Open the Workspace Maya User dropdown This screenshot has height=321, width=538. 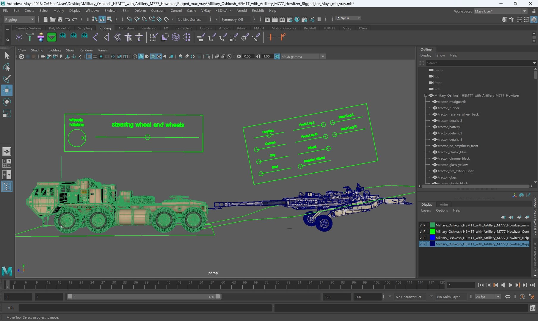pos(501,11)
